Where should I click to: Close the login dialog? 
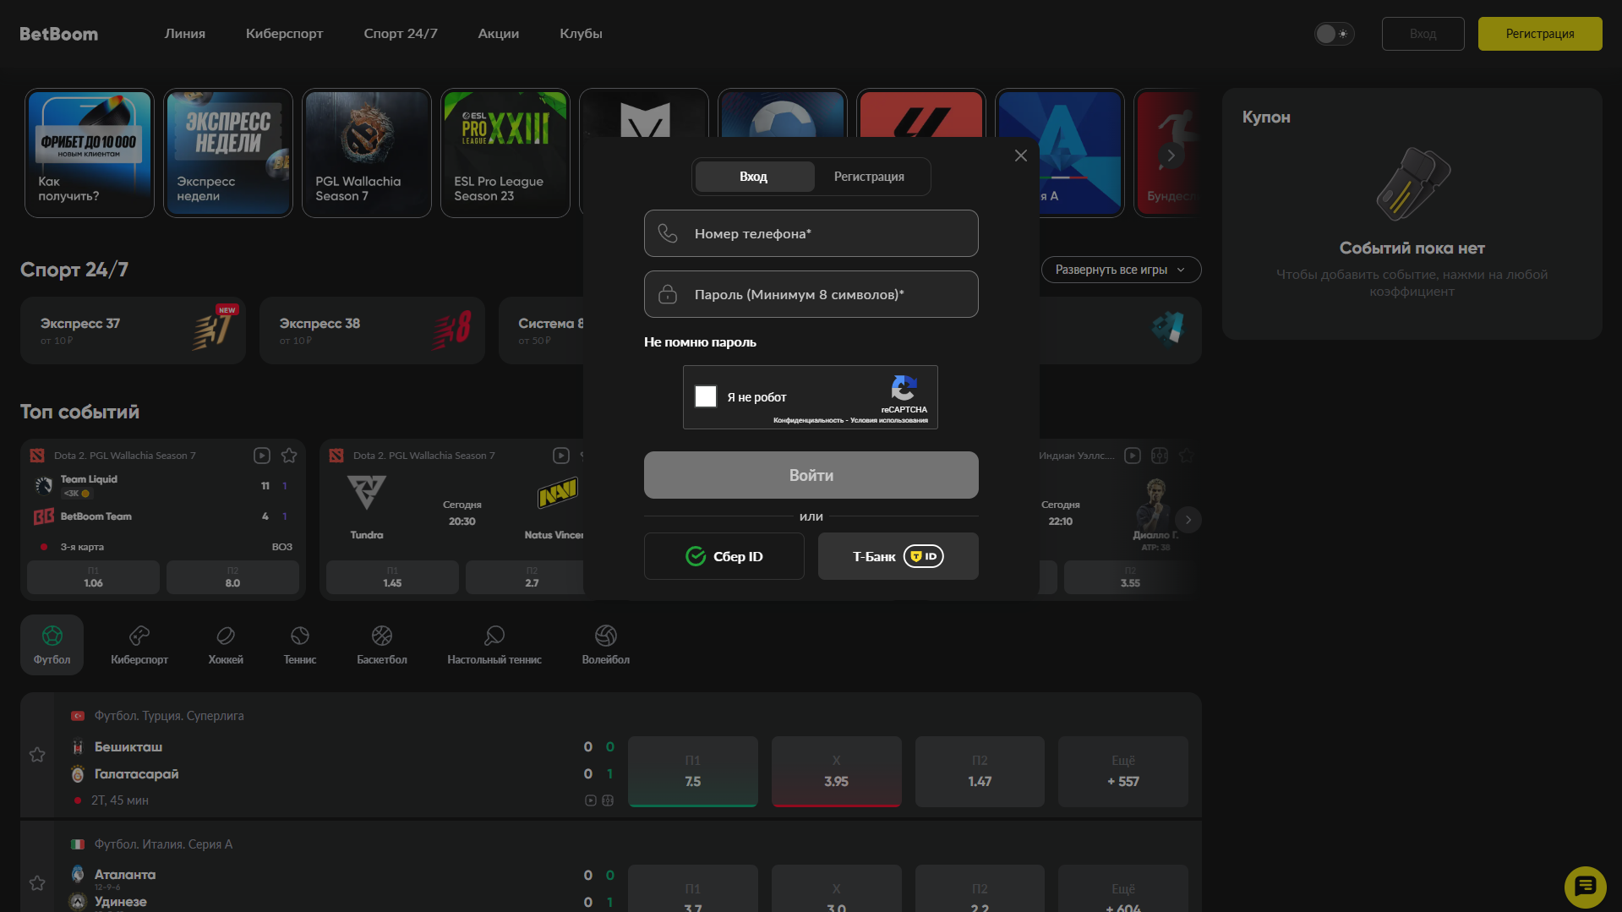1021,156
